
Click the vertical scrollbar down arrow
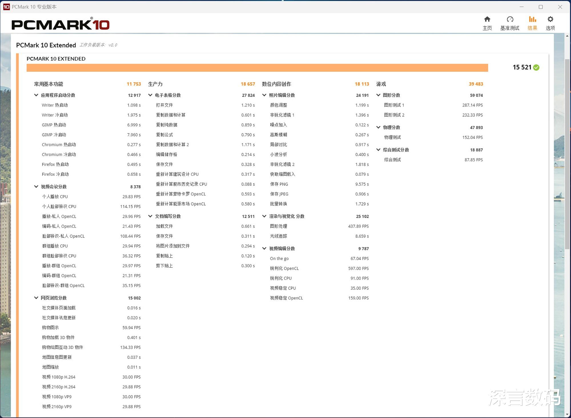[x=567, y=414]
